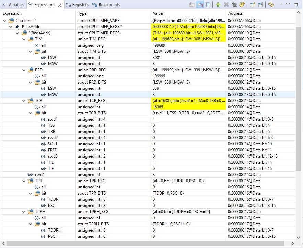
Task: Remove all expressions with double X icon
Action: click(x=234, y=5)
